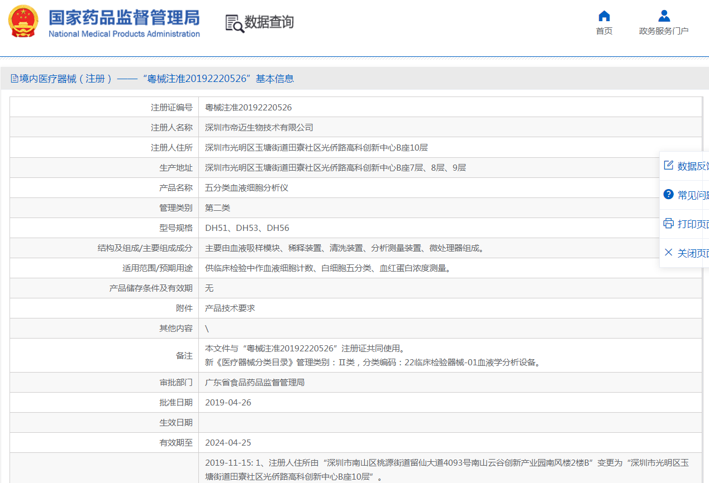The height and width of the screenshot is (483, 709).
Task: Click the 审批部门 row label
Action: point(176,383)
